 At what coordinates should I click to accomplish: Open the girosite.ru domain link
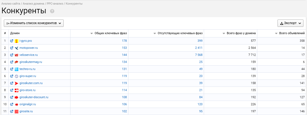coord(26,111)
